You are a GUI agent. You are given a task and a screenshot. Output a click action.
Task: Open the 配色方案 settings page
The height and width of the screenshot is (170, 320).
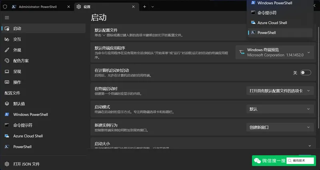pos(43,61)
